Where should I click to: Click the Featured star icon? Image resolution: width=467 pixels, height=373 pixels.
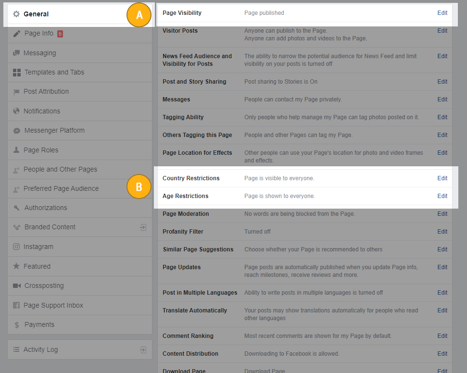[16, 266]
